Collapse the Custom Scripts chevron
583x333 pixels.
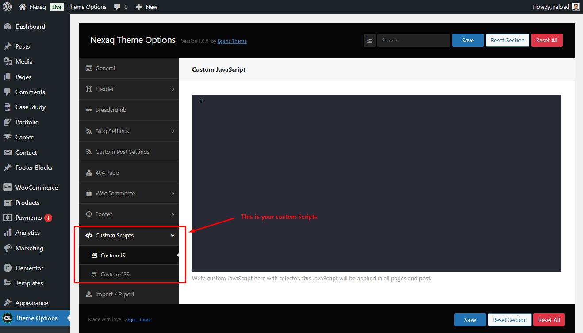pos(173,235)
